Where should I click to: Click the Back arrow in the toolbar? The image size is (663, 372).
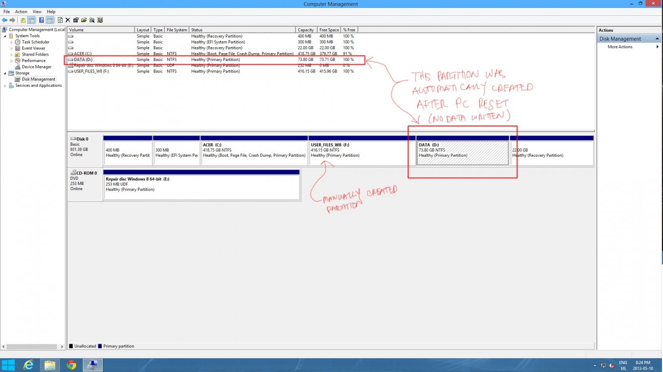[x=4, y=20]
